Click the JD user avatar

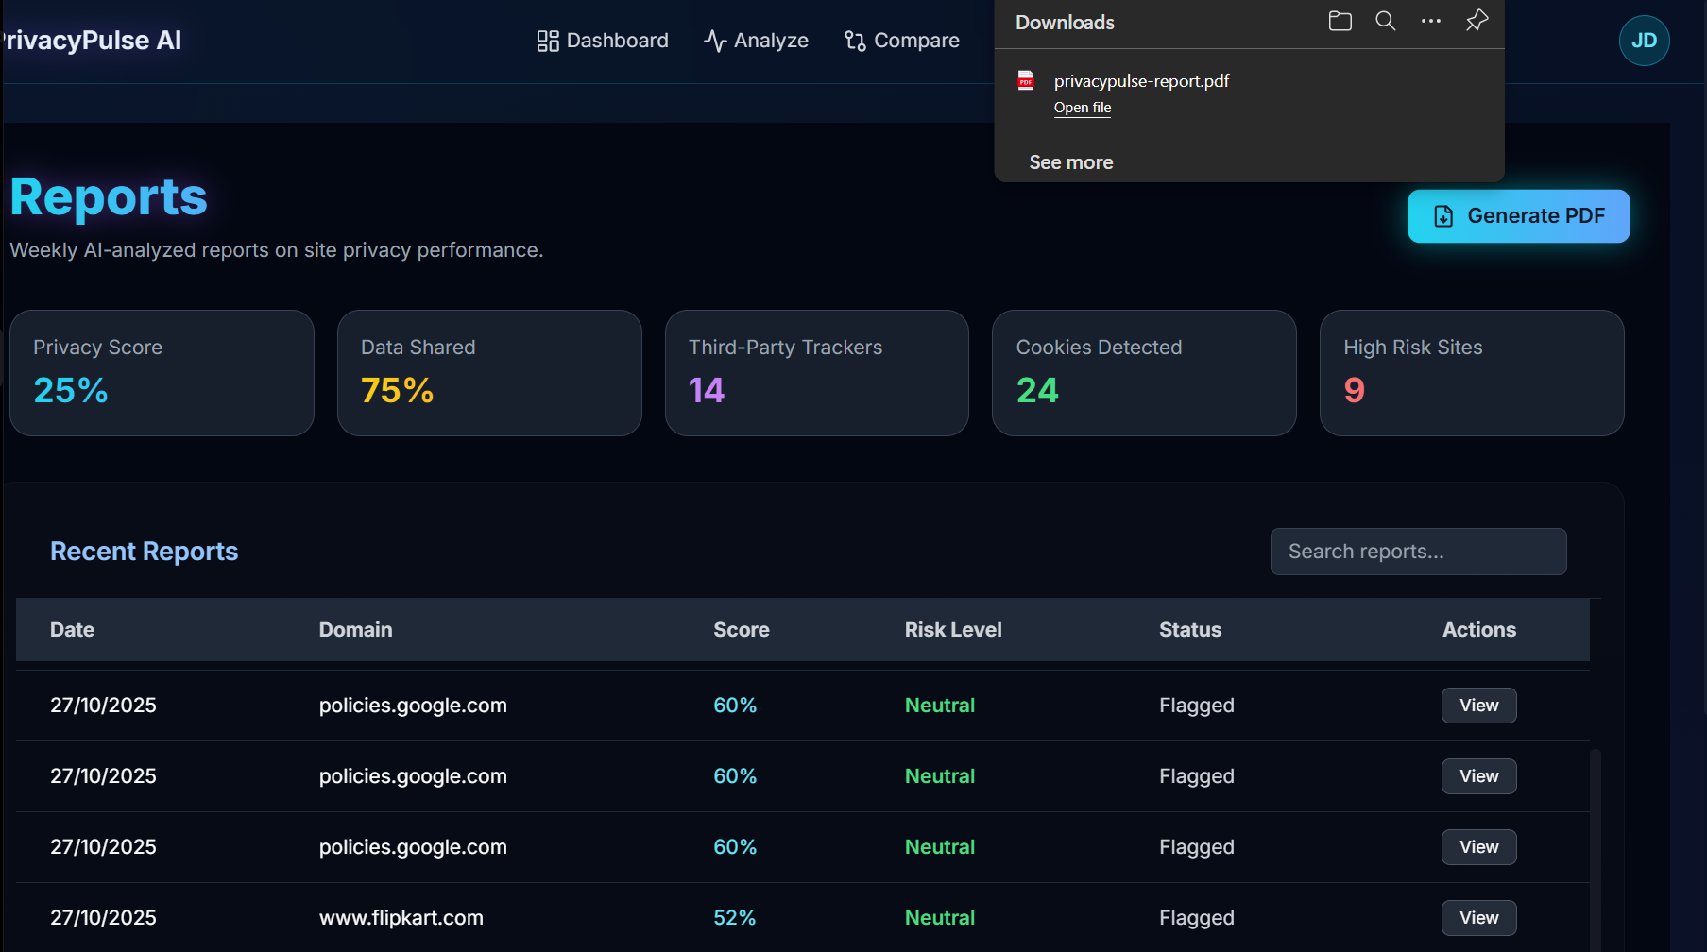point(1644,41)
